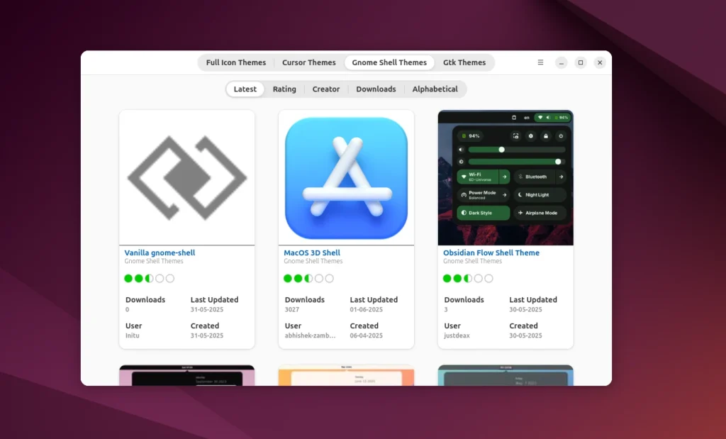
Task: Click the pink theme thumbnail in the bottom row
Action: (186, 376)
